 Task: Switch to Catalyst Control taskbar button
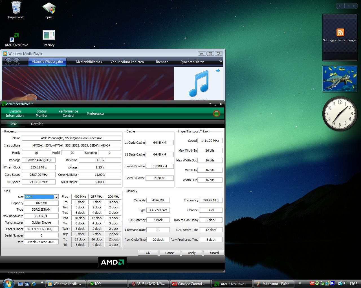(190, 284)
